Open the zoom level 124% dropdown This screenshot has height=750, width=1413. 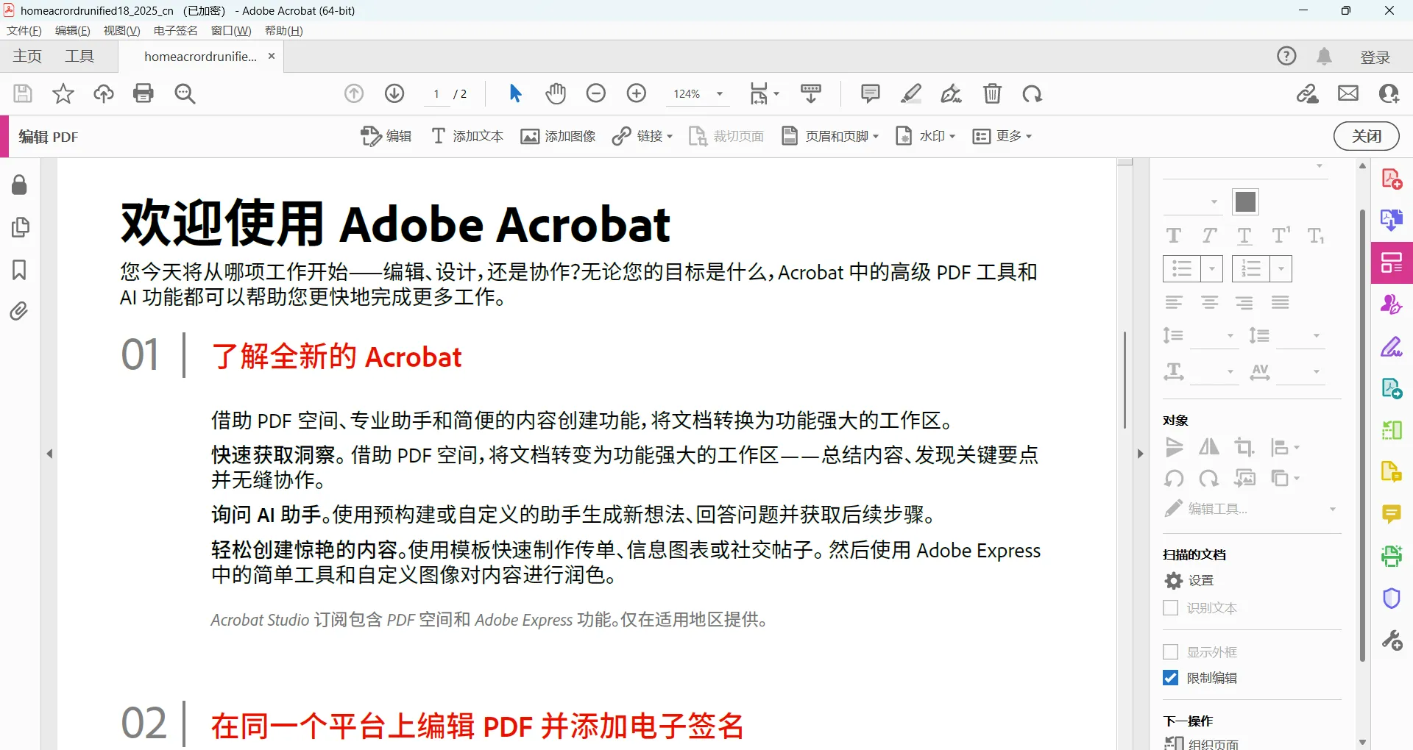click(719, 93)
